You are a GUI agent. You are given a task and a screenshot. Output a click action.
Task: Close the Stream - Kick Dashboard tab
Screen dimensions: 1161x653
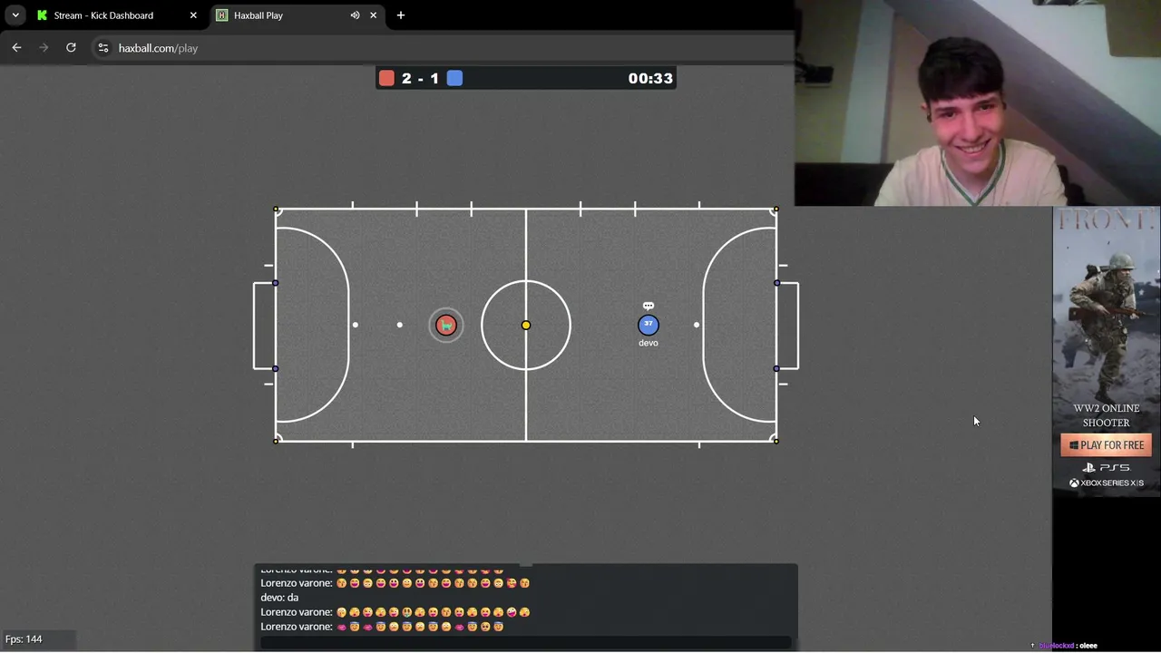[193, 15]
